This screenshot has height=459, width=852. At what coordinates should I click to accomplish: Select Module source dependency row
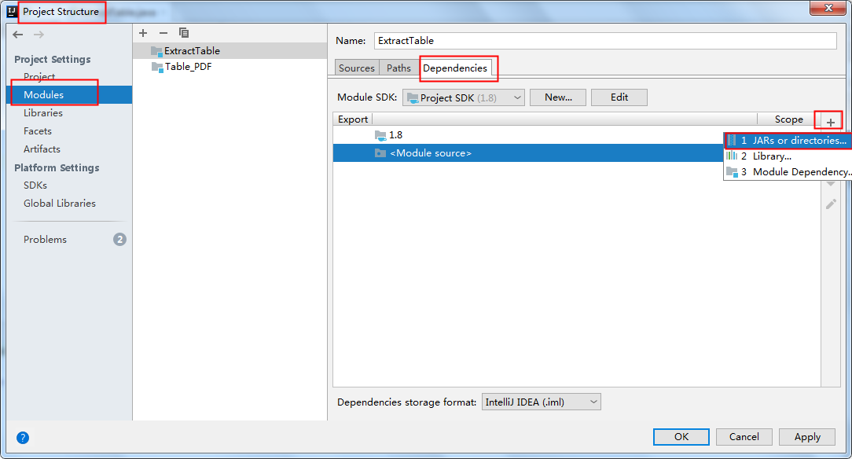pos(527,153)
